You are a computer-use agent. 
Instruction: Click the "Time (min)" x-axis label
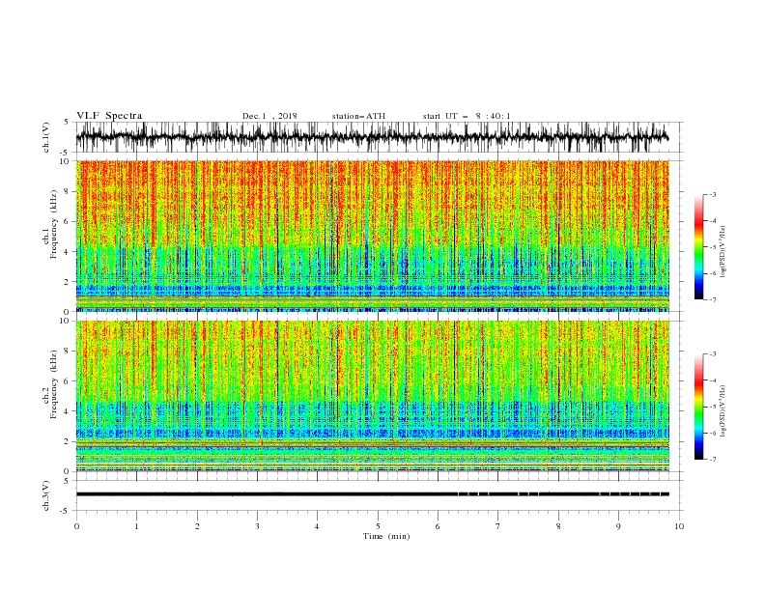[386, 536]
